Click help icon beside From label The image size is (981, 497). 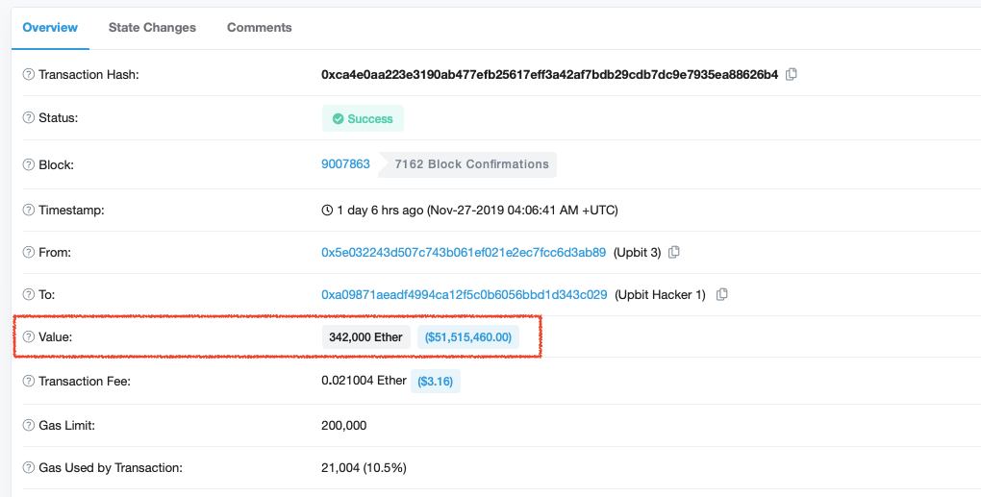[x=28, y=252]
